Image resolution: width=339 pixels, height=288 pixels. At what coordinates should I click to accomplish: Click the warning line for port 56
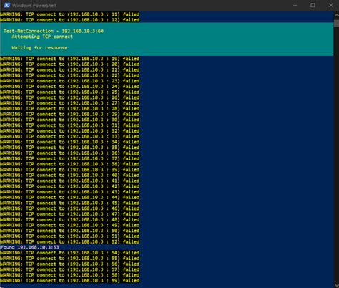tap(70, 264)
